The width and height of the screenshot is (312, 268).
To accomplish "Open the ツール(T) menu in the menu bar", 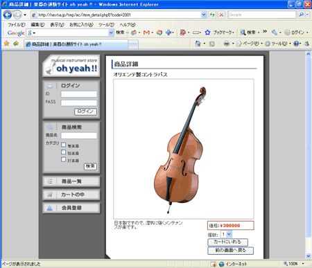I will click(106, 24).
